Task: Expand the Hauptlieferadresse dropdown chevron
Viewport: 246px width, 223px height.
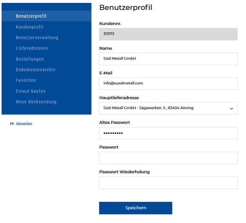Action: 232,108
